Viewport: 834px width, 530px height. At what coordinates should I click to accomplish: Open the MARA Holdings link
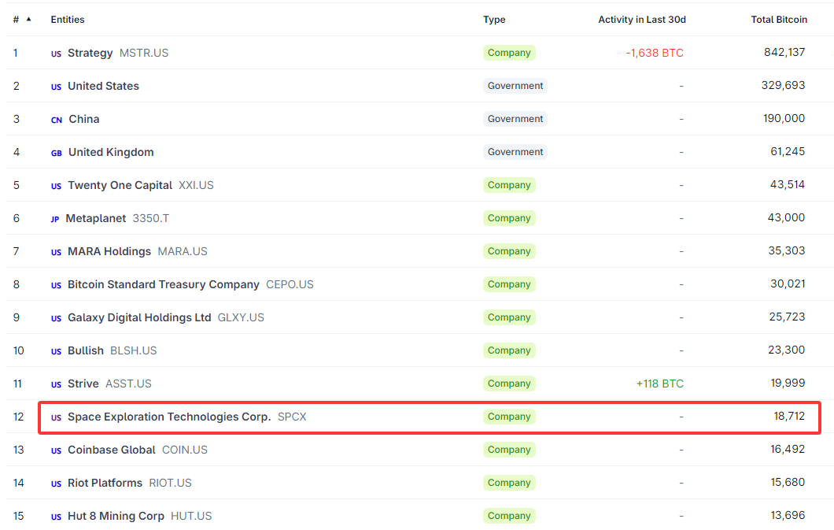tap(109, 251)
